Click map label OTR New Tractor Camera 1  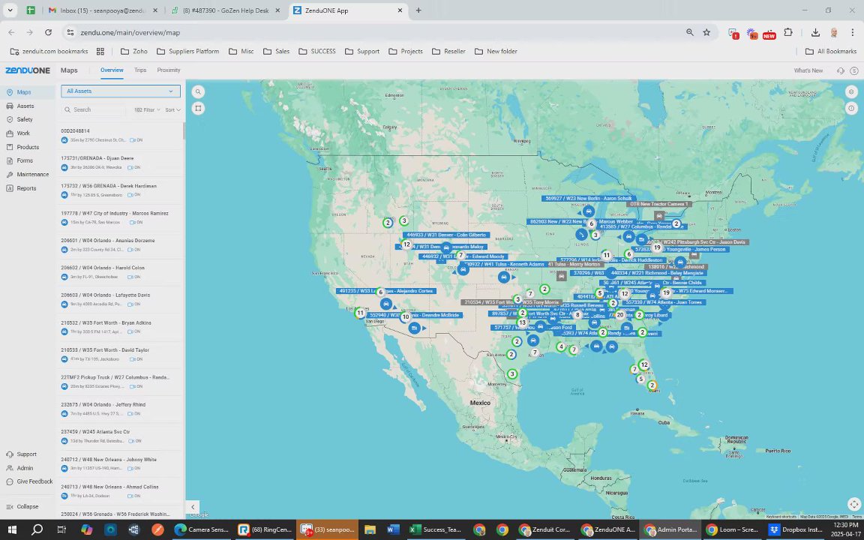point(658,204)
